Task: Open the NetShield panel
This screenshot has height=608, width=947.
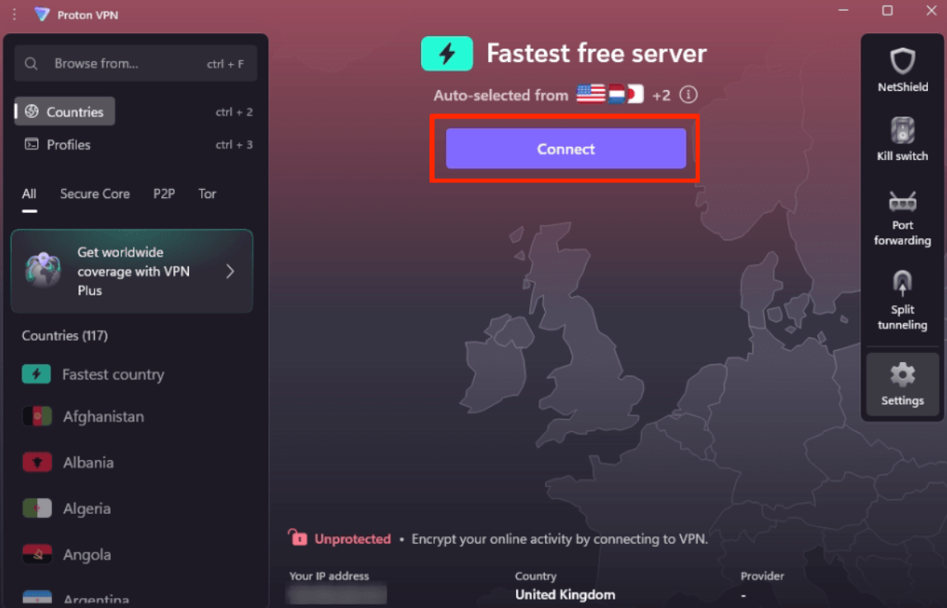Action: [x=902, y=70]
